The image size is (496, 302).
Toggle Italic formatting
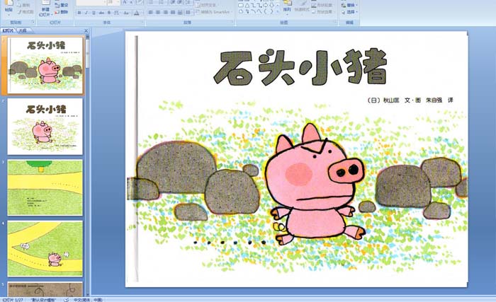tap(86, 13)
